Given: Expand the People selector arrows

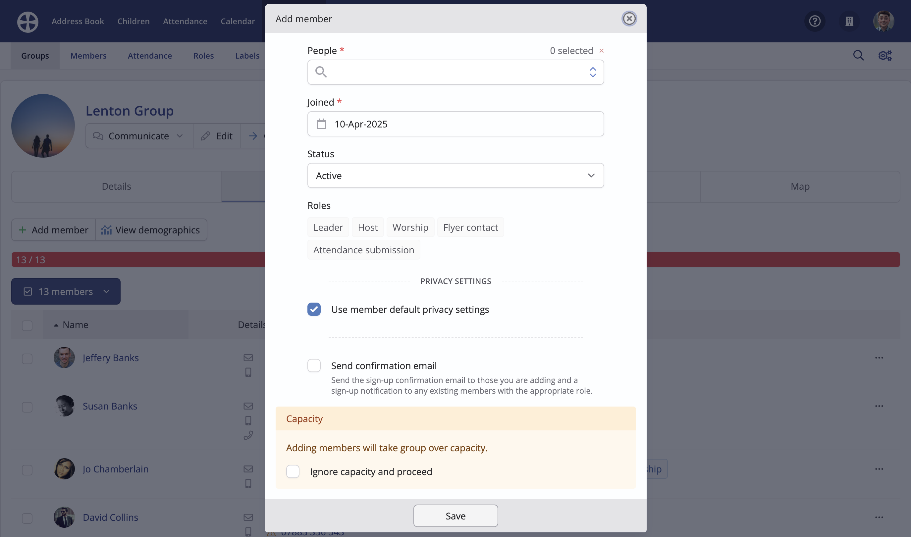Looking at the screenshot, I should (x=592, y=72).
